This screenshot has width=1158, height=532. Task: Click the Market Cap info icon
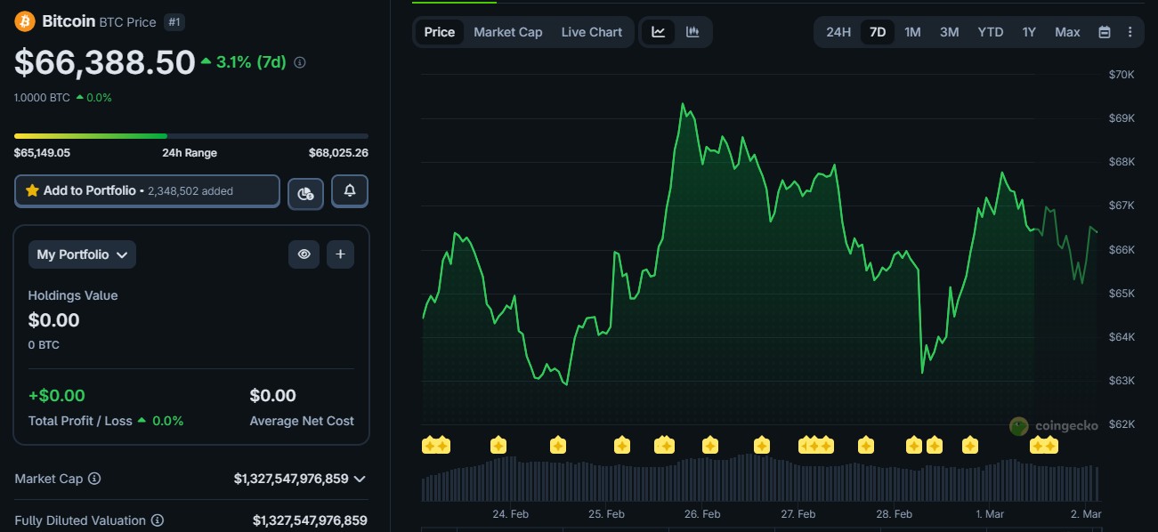tap(94, 479)
